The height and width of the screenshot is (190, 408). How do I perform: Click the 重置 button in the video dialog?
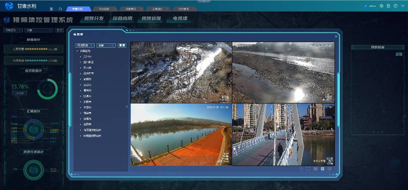click(122, 45)
